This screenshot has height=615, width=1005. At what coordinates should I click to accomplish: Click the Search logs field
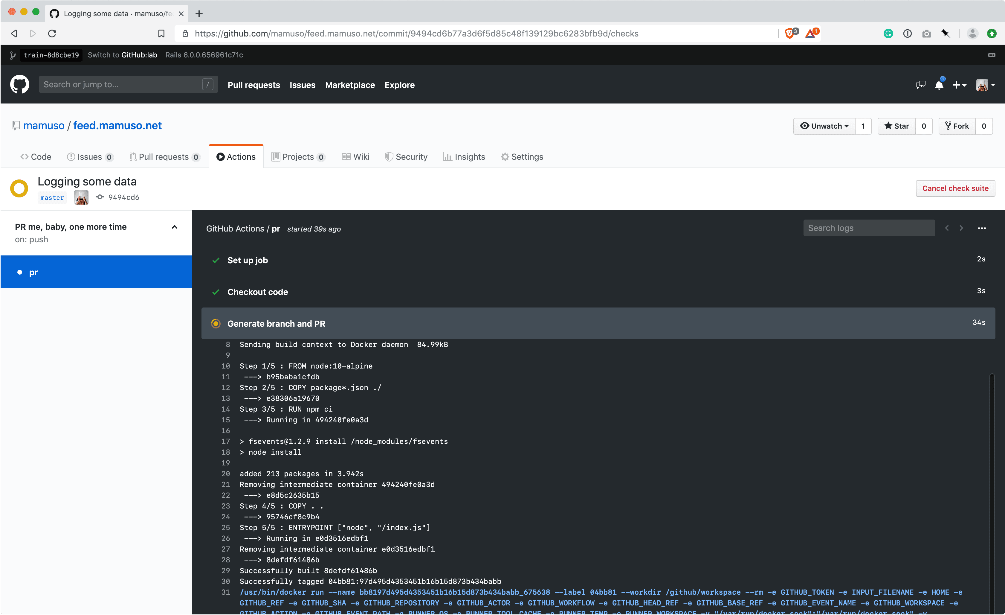tap(869, 228)
